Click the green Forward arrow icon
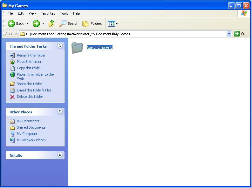 tap(36, 23)
